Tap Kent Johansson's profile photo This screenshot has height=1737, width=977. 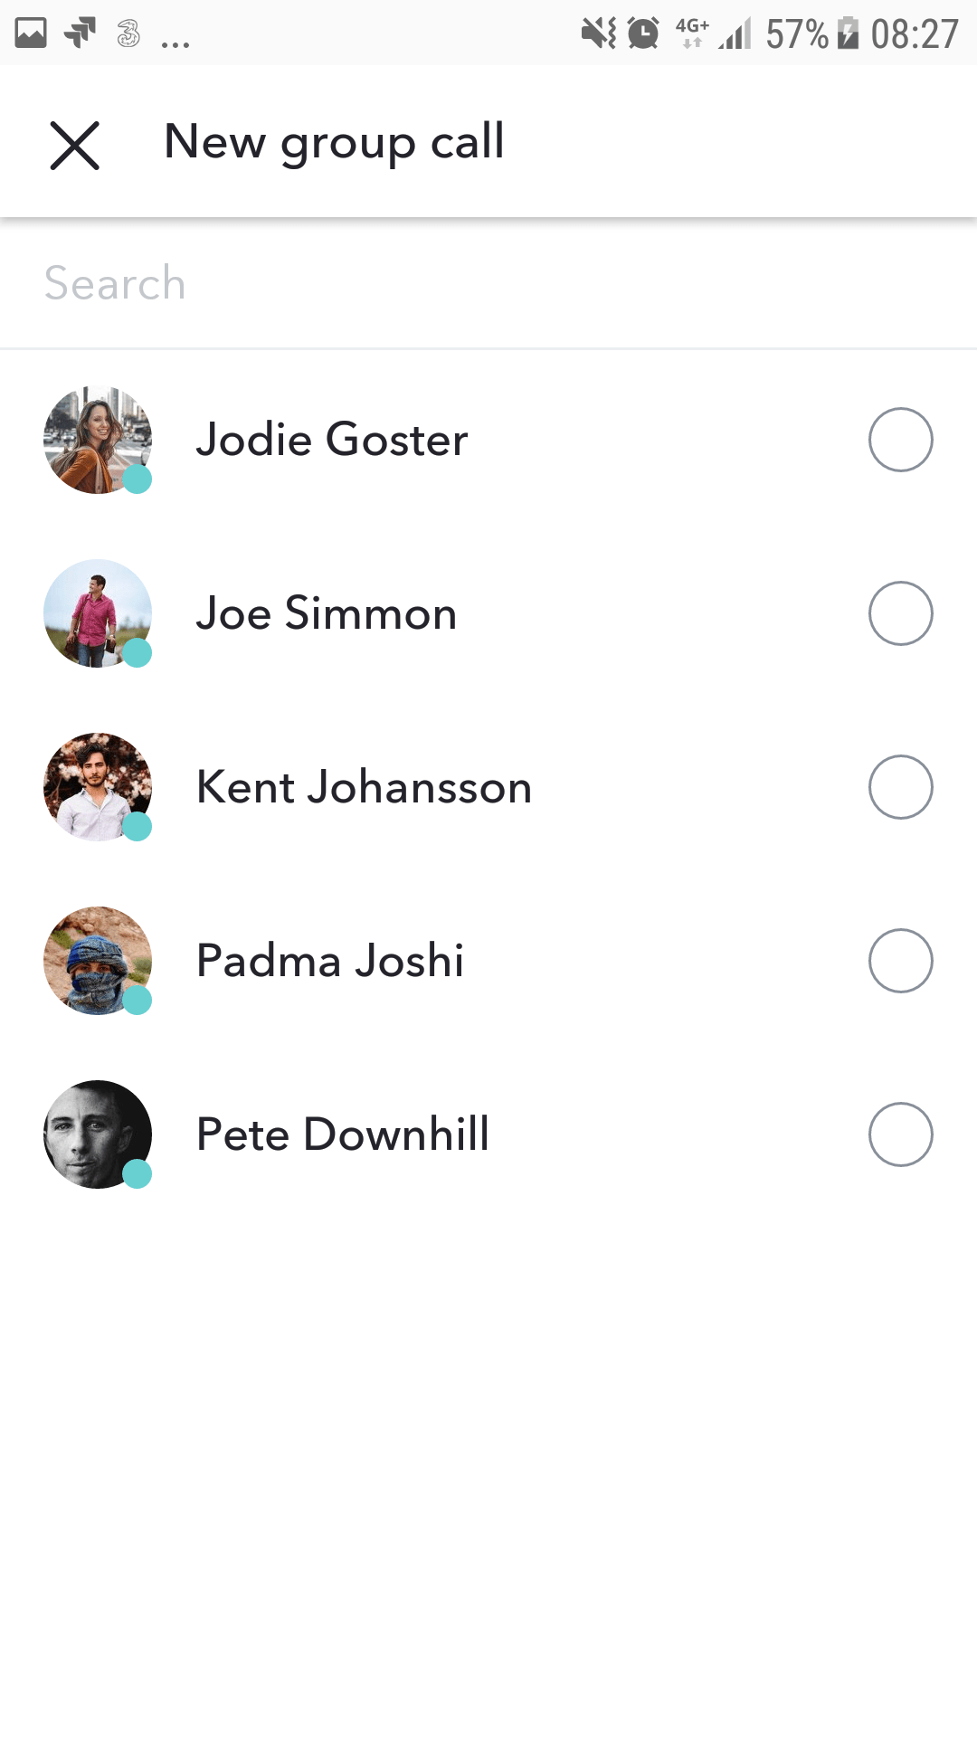pyautogui.click(x=98, y=787)
